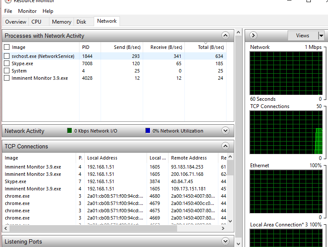
Task: Toggle the select-all Image checkbox
Action: [7, 47]
